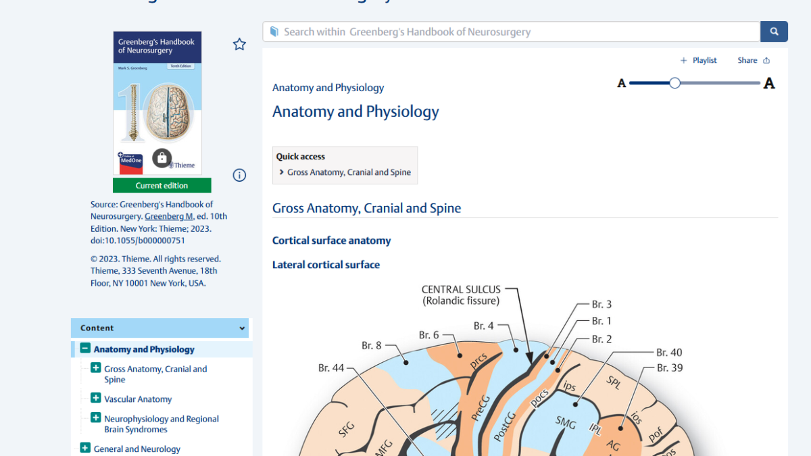Focus the Search within Greenberg's Handbook field
This screenshot has width=811, height=456.
(x=512, y=32)
